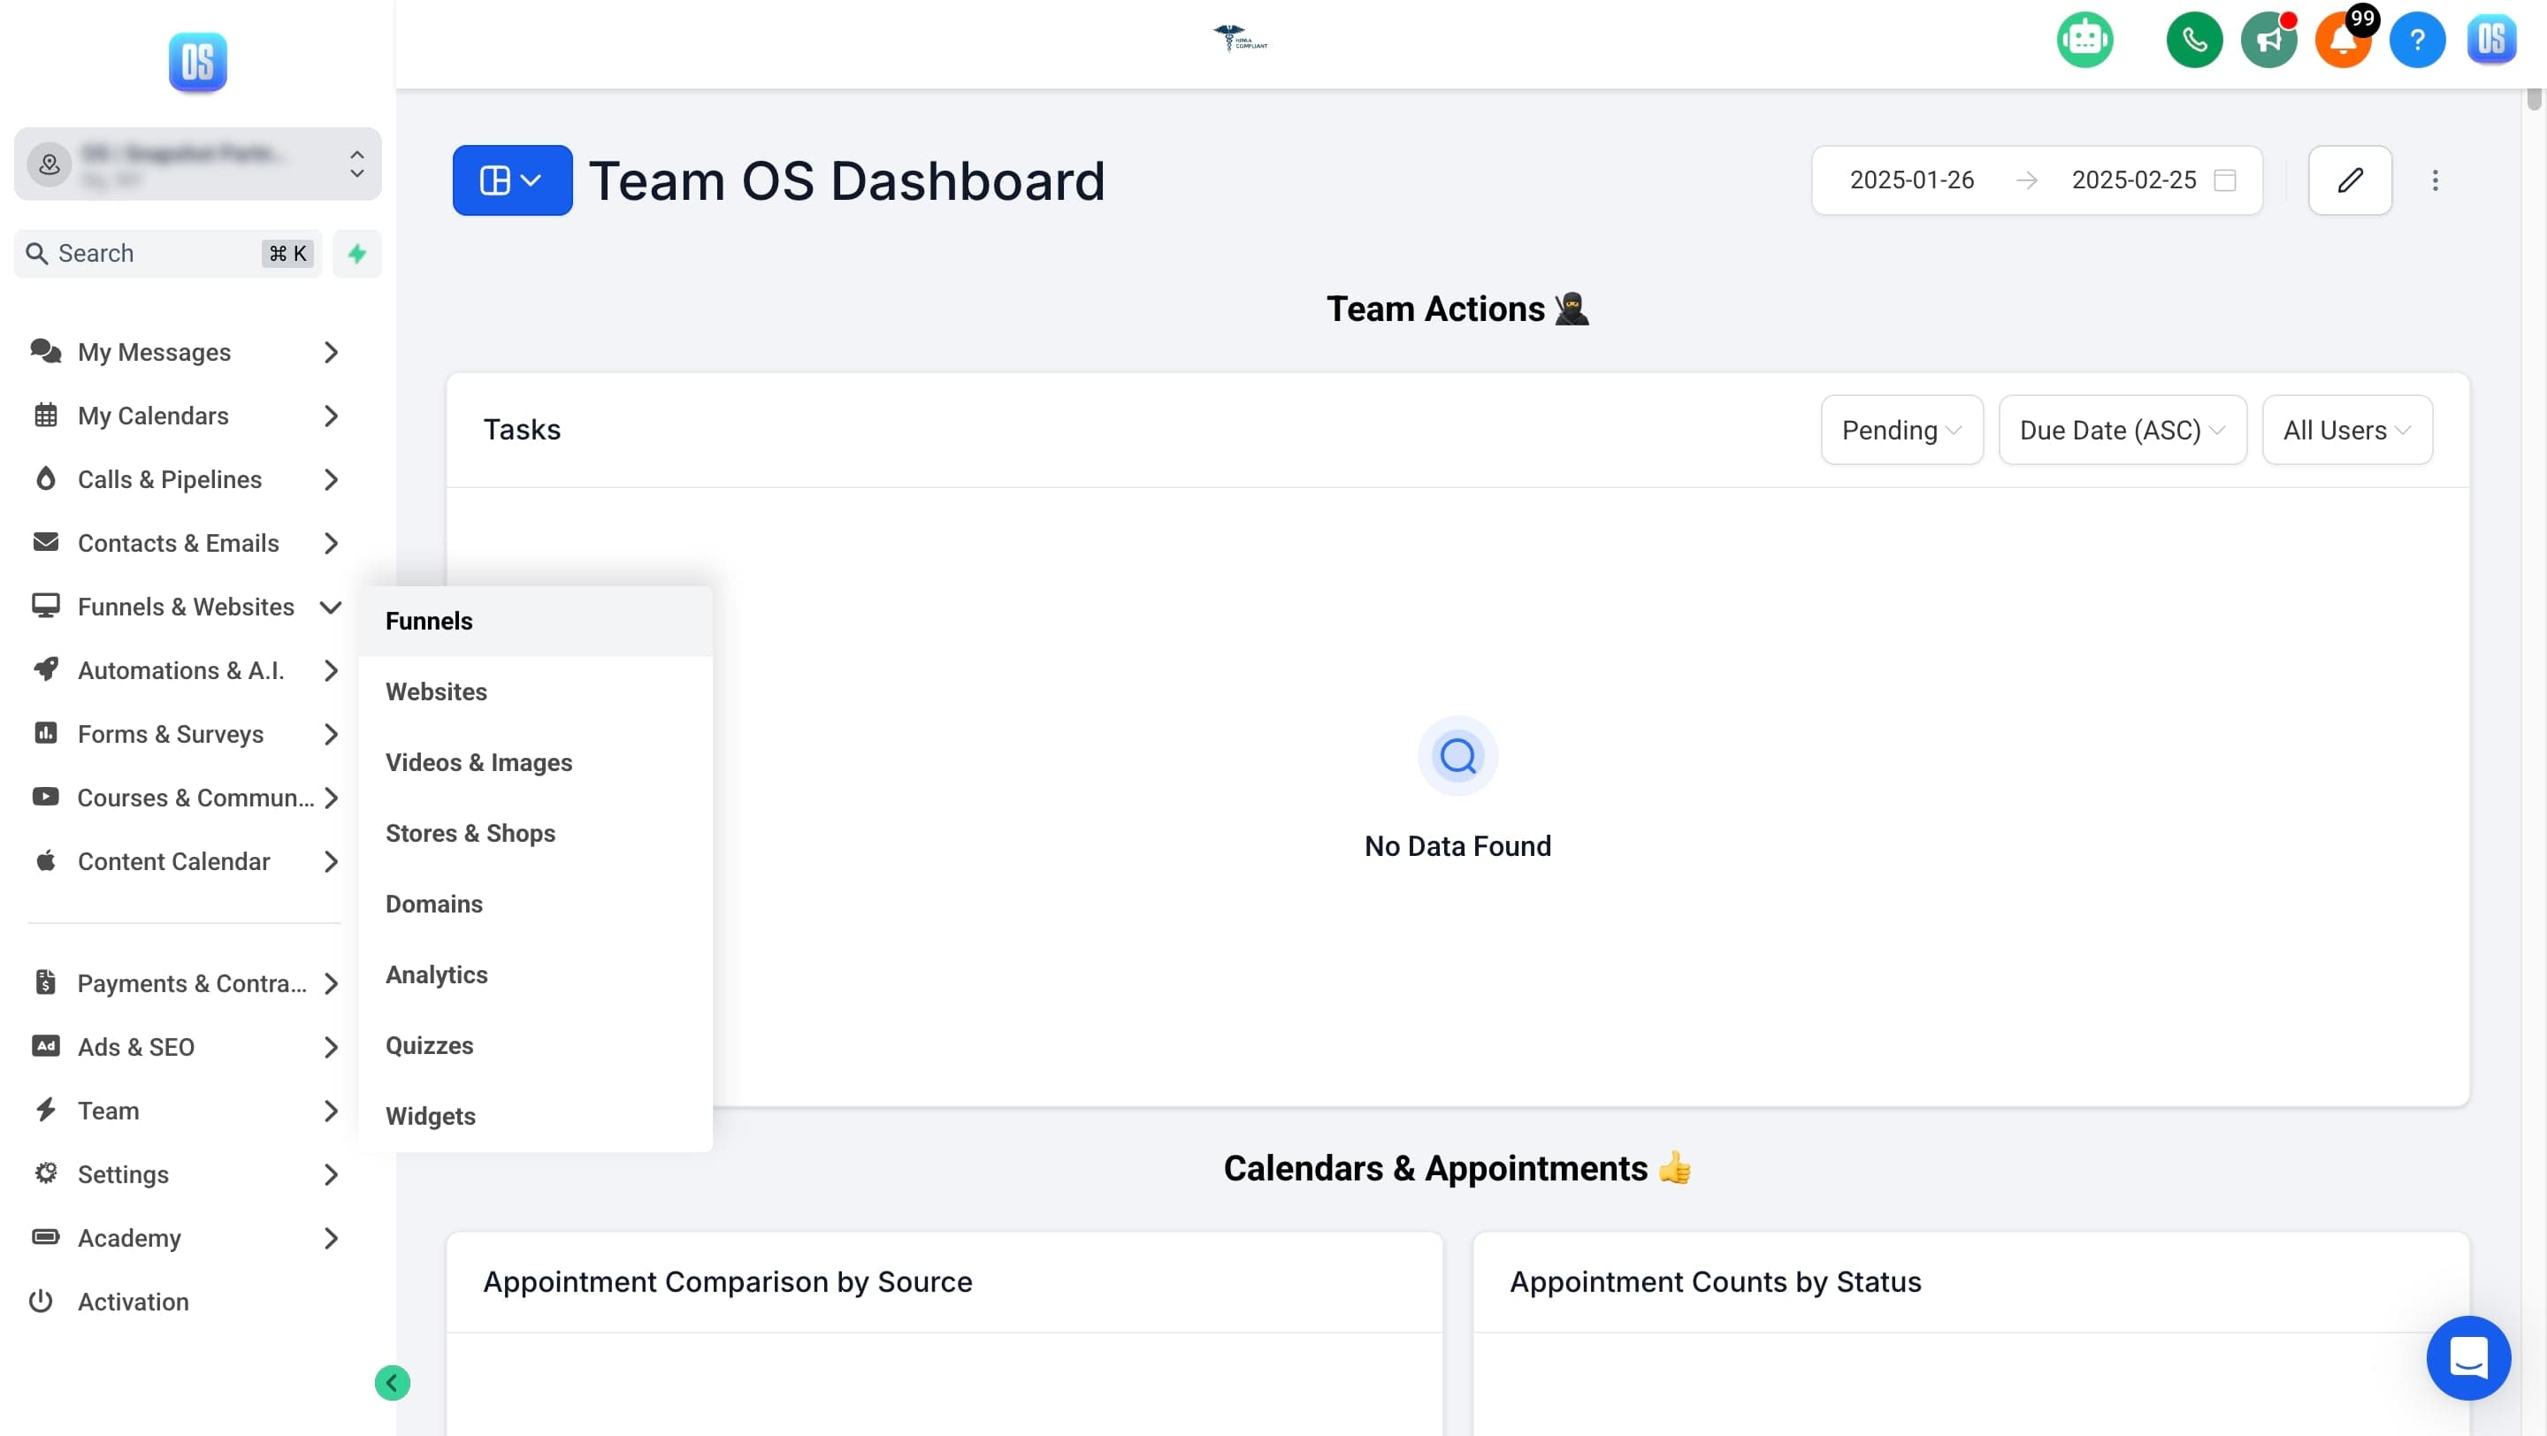Select Quizzes in the submenu
This screenshot has height=1436, width=2547.
[535, 1046]
